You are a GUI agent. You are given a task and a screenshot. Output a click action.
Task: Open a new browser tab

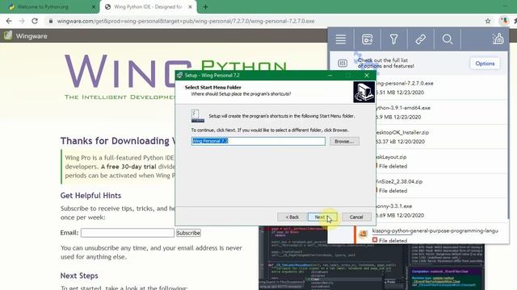pyautogui.click(x=205, y=6)
